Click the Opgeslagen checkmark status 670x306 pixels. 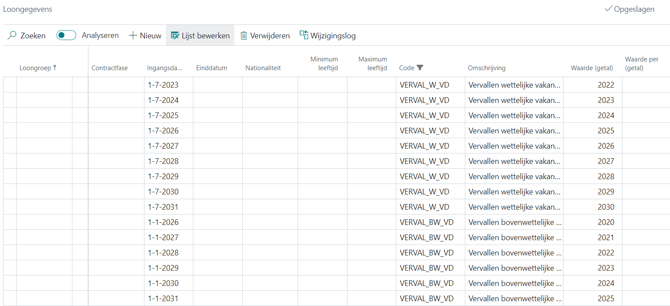(608, 9)
